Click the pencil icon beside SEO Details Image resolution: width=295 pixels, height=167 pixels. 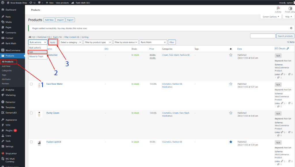(288, 49)
